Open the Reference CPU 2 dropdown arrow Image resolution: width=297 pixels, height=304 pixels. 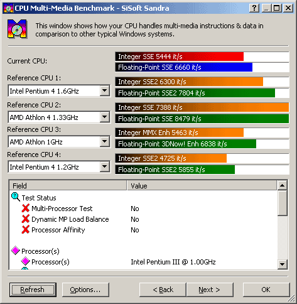tap(105, 117)
